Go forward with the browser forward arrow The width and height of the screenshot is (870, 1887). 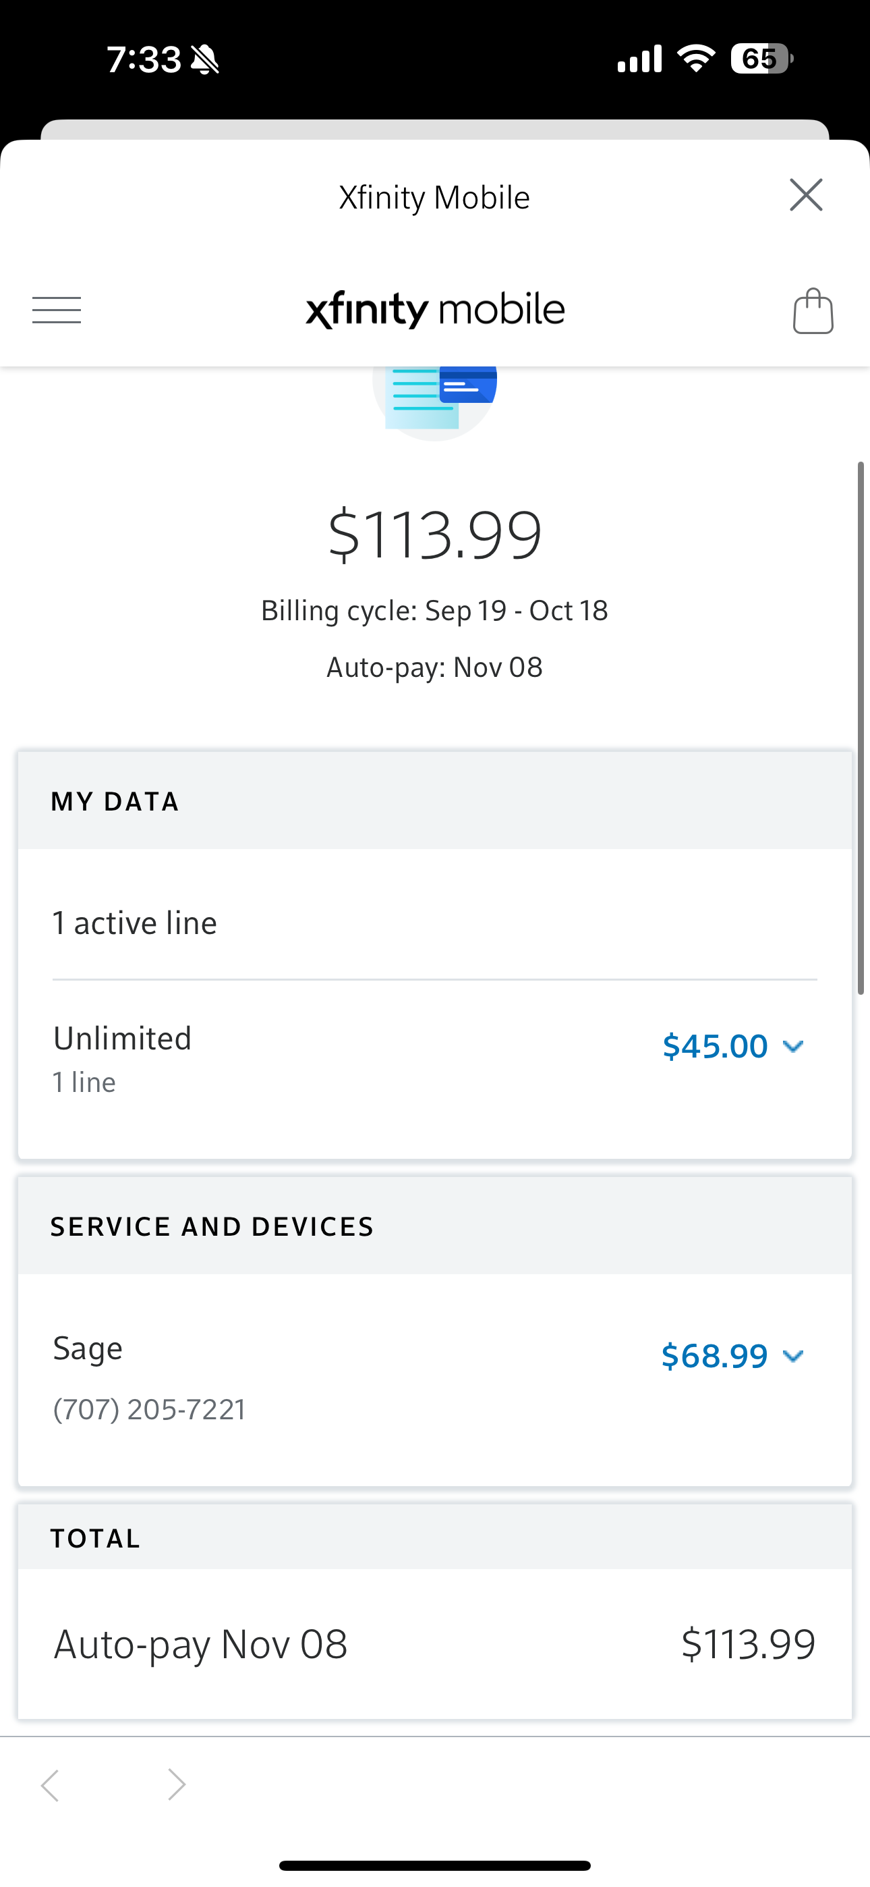(177, 1784)
